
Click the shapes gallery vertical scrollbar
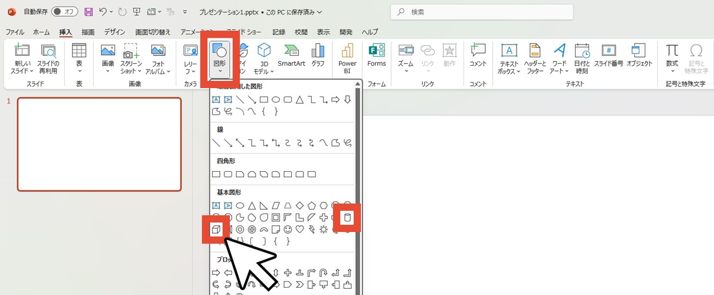[359, 187]
